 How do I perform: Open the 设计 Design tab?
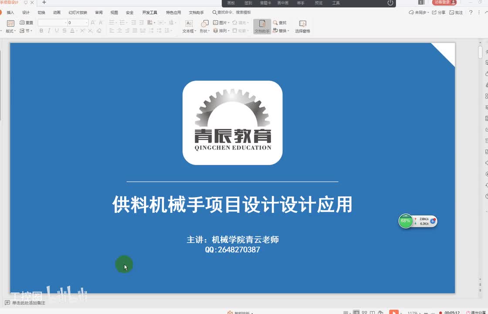pyautogui.click(x=26, y=13)
